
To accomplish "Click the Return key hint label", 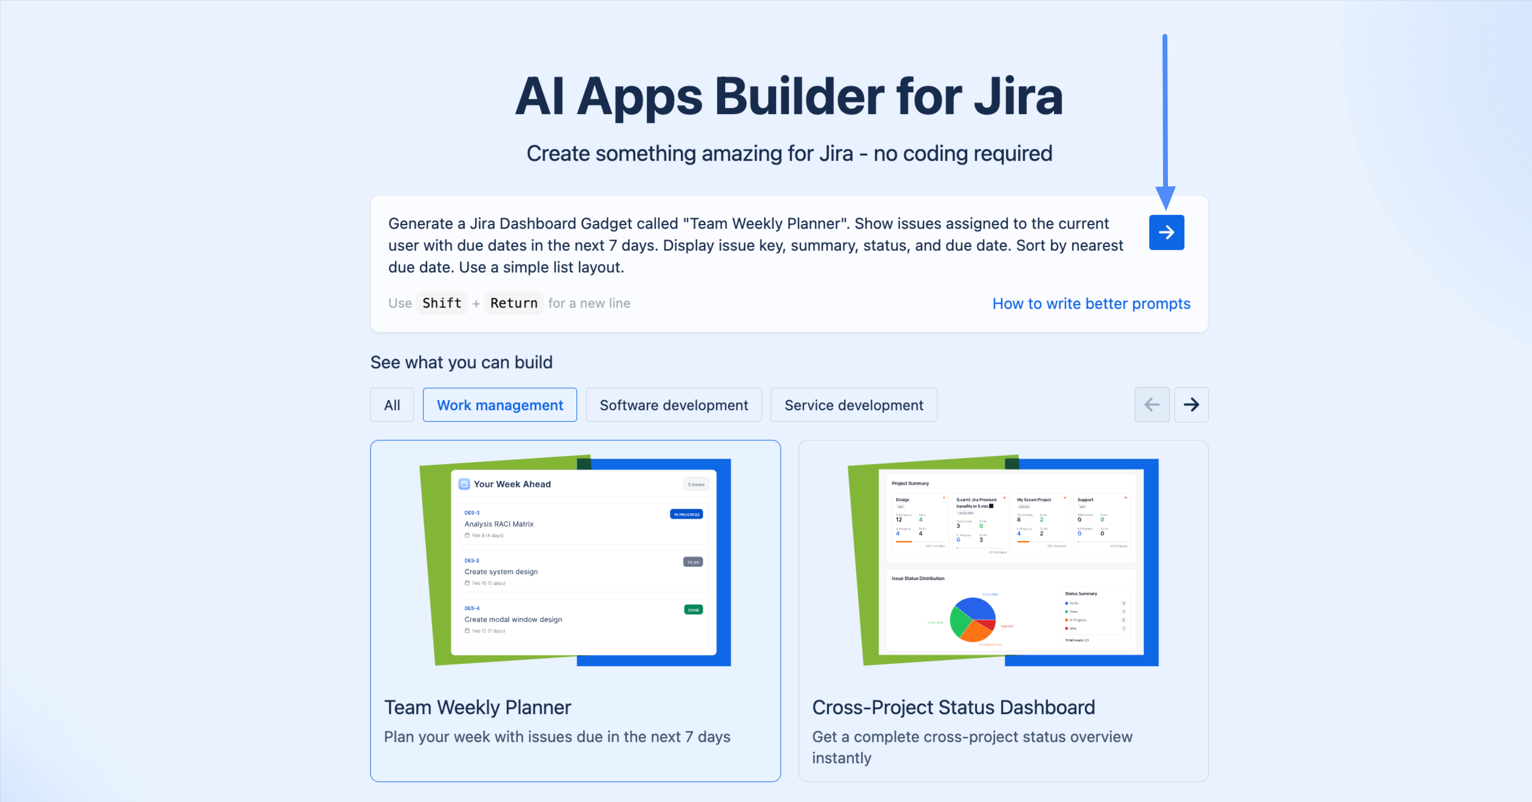I will (513, 303).
